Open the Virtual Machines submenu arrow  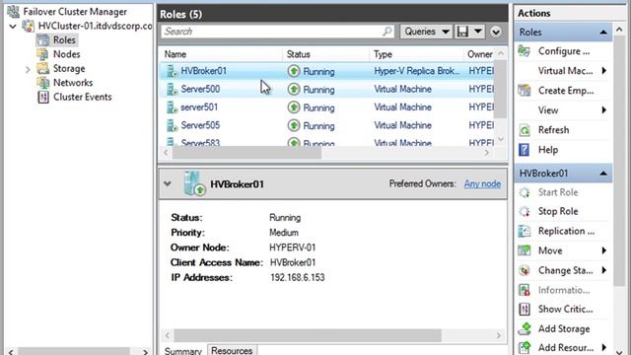click(604, 71)
